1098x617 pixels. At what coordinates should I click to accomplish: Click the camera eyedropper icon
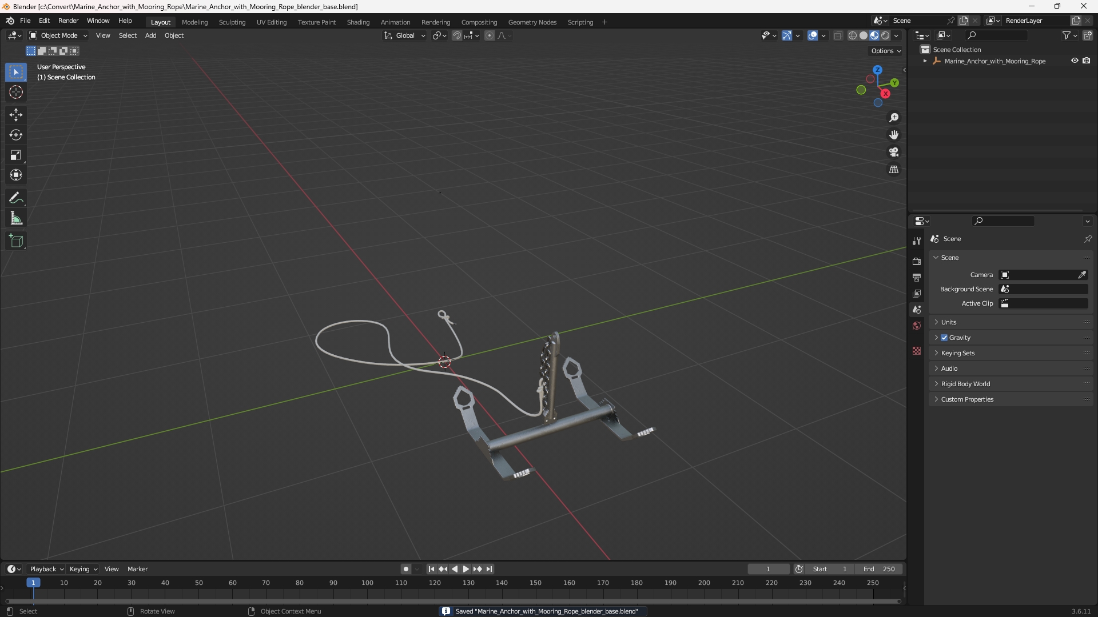click(x=1082, y=275)
